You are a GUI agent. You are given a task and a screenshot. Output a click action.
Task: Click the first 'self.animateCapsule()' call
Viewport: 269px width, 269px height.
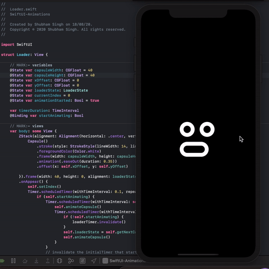click(x=78, y=207)
